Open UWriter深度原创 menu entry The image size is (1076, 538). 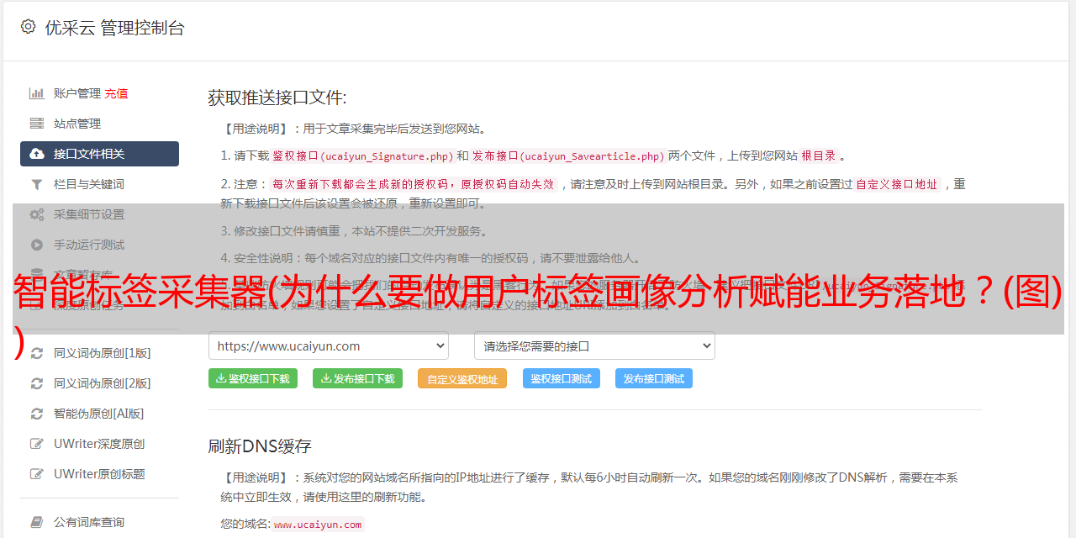coord(99,444)
